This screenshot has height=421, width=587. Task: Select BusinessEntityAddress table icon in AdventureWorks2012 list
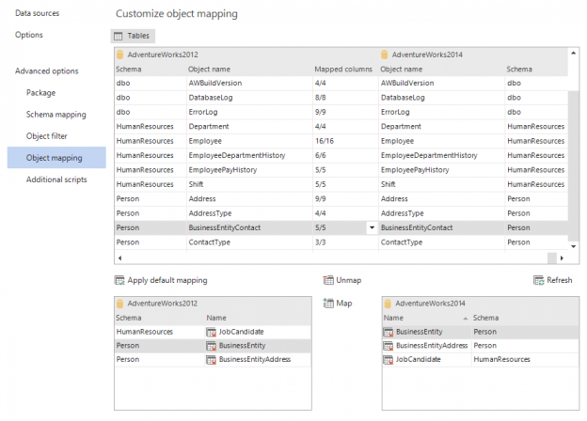click(211, 360)
